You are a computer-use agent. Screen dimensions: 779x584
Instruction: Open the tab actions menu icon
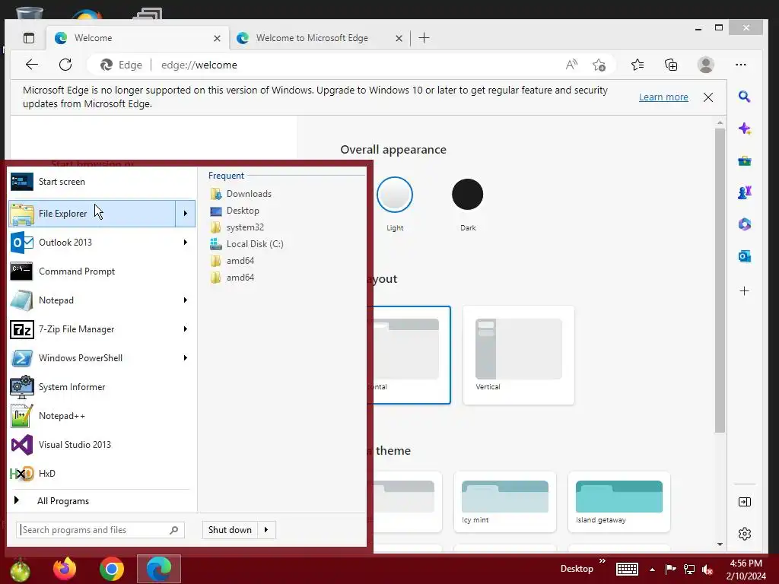click(29, 38)
